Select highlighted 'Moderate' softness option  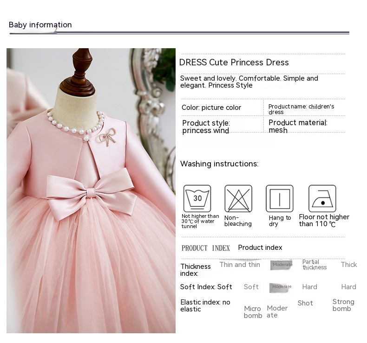click(281, 287)
